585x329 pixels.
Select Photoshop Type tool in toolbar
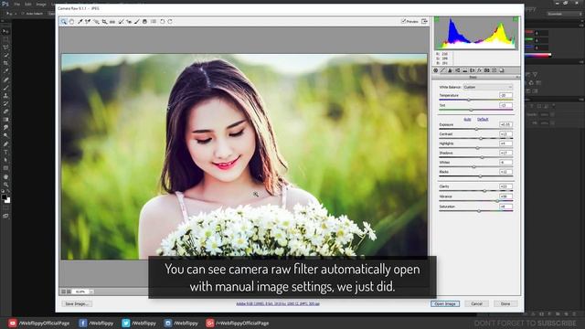tap(5, 152)
